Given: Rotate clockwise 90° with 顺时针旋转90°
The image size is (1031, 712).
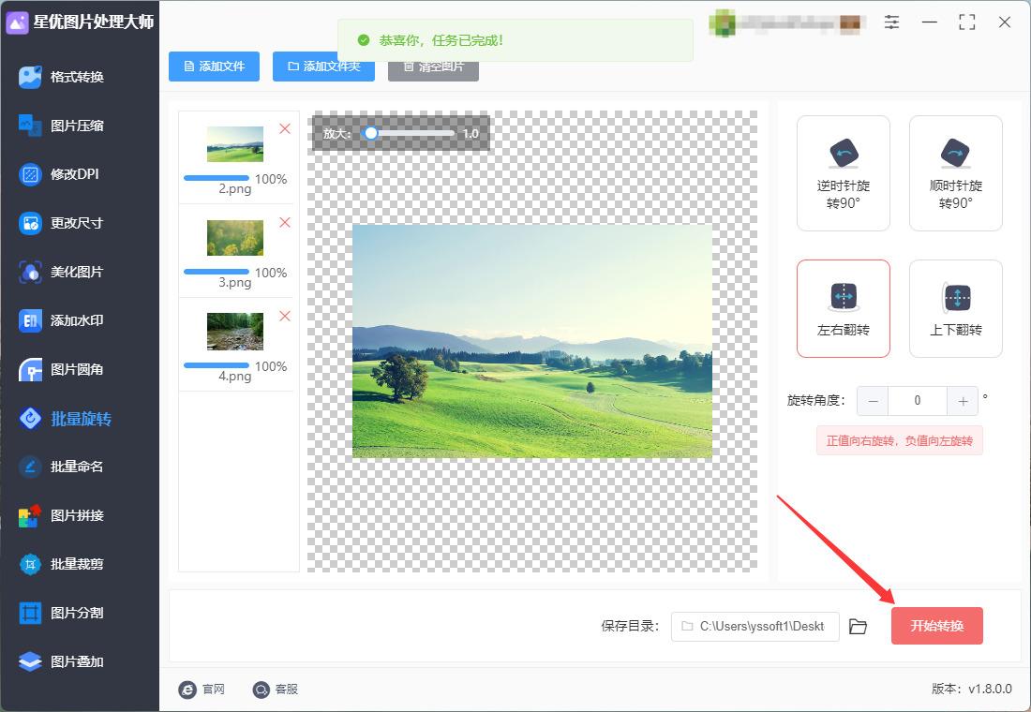Looking at the screenshot, I should pos(956,173).
